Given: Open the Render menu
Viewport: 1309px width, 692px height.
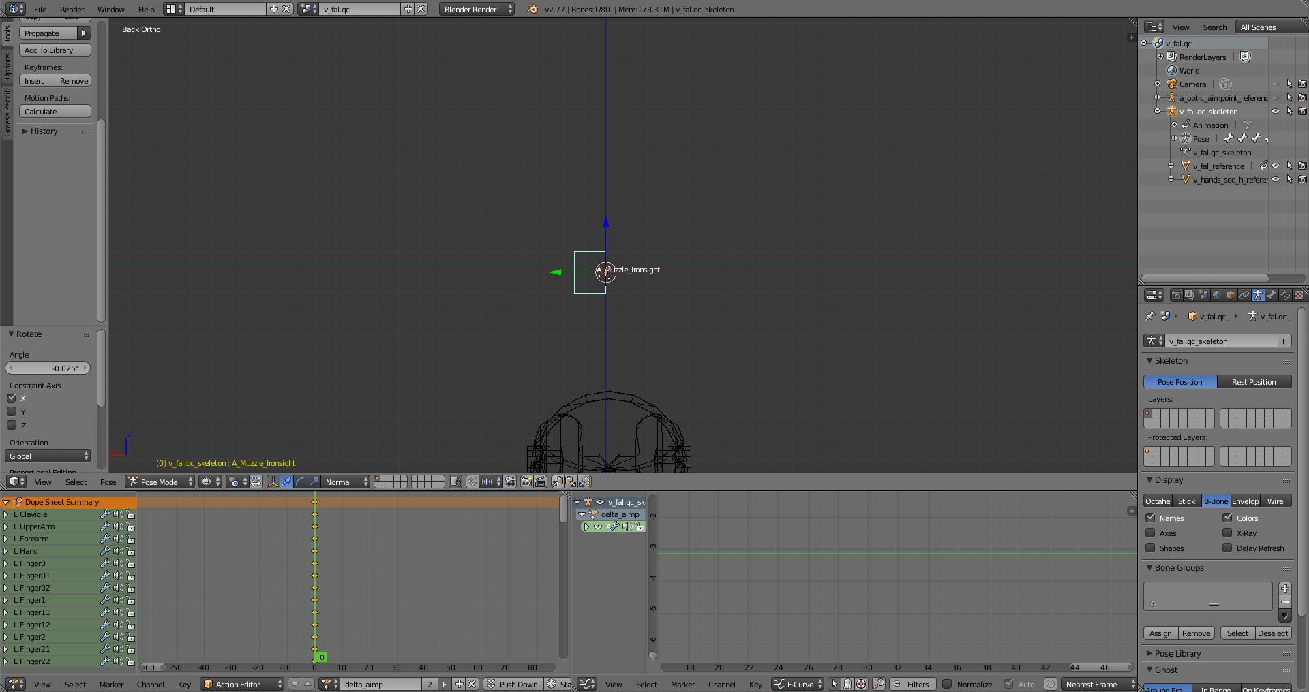Looking at the screenshot, I should 72,9.
